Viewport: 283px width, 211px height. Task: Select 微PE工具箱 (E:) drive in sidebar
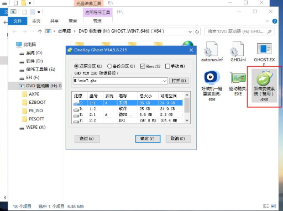[38, 69]
